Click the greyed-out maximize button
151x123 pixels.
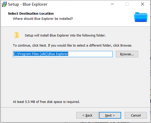[127, 4]
